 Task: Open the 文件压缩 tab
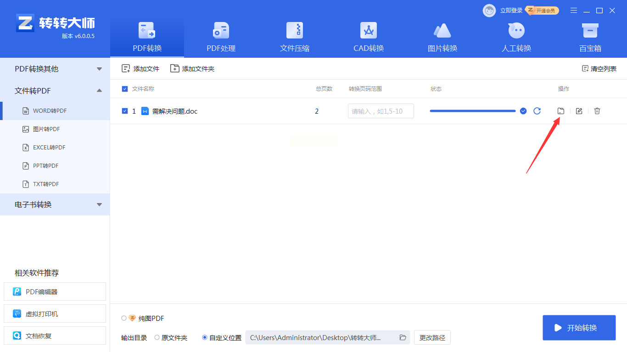(295, 38)
